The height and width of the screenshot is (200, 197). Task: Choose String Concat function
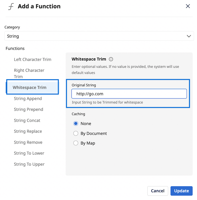[27, 120]
